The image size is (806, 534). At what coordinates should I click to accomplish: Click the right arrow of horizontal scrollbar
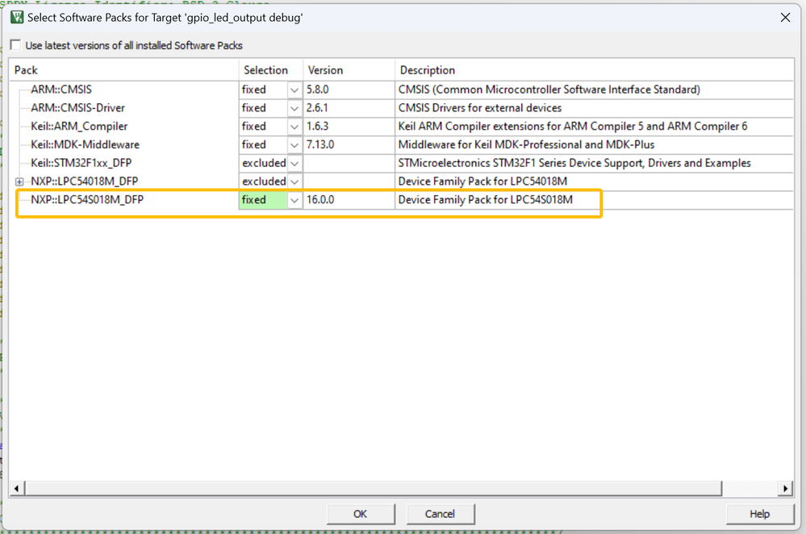pos(785,488)
